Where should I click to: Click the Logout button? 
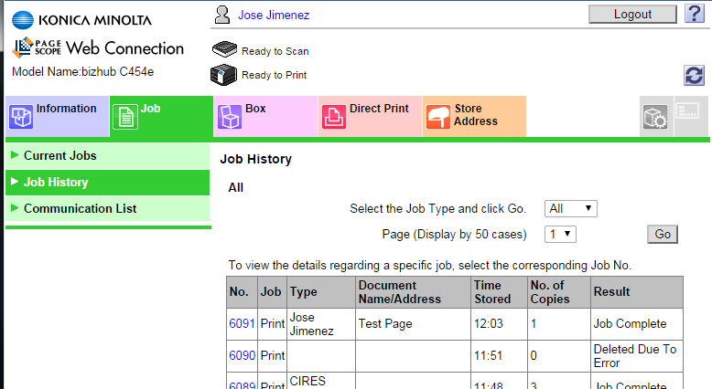[x=632, y=14]
